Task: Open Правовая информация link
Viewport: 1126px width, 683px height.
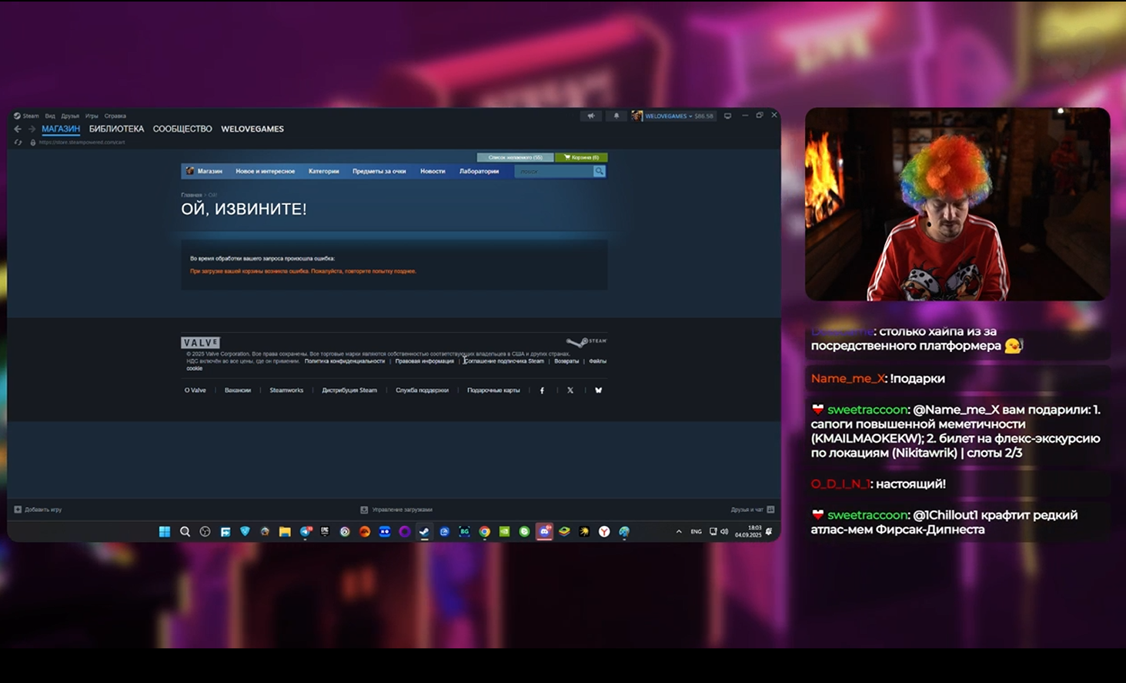Action: point(425,361)
